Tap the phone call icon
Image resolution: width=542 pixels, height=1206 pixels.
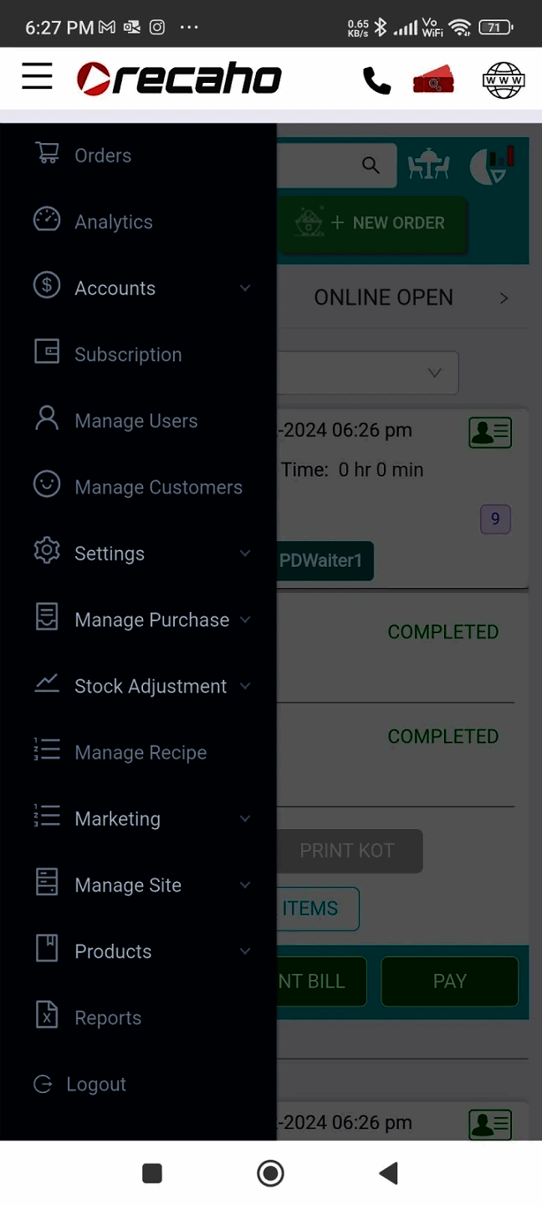(376, 80)
